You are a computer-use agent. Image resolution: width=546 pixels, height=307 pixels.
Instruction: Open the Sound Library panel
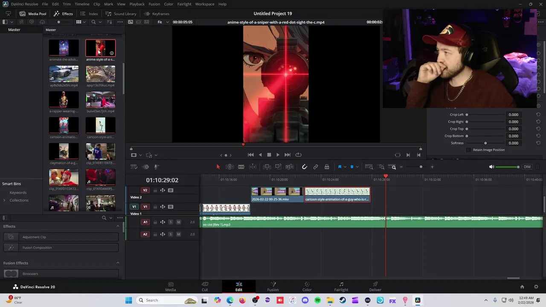tap(121, 14)
